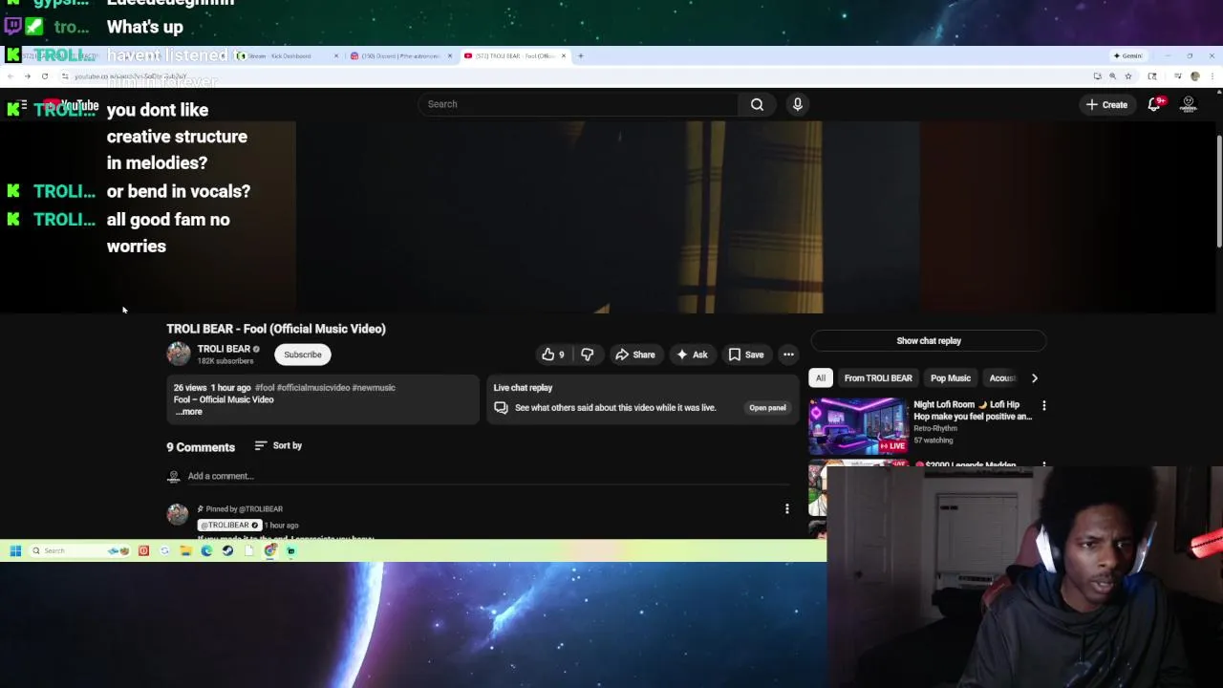
Task: Launch Microsoft Edge from taskbar
Action: (x=206, y=550)
